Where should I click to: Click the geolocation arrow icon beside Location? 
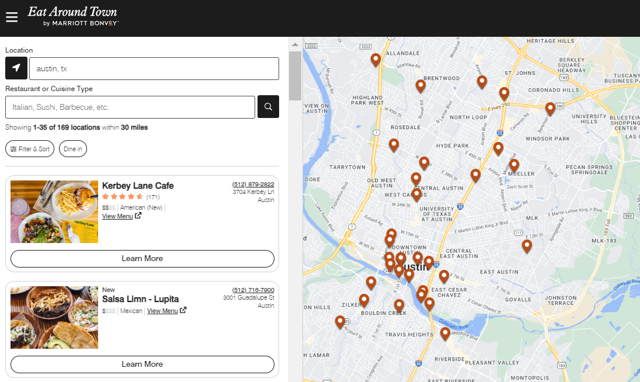coord(16,68)
